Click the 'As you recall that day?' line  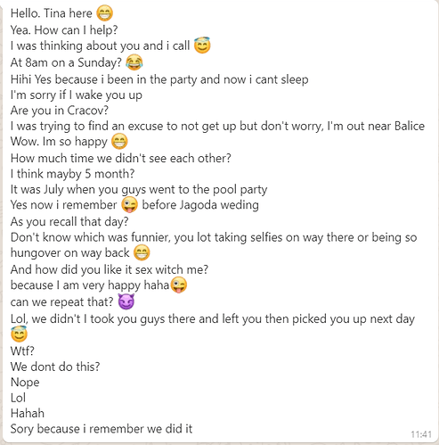[69, 222]
